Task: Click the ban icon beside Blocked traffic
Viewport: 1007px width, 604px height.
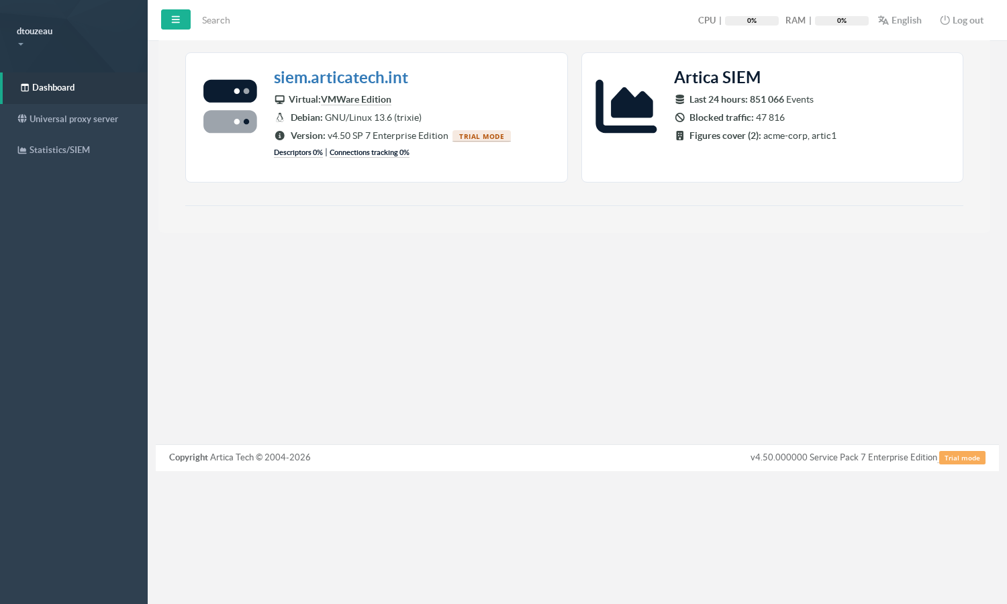Action: 679,117
